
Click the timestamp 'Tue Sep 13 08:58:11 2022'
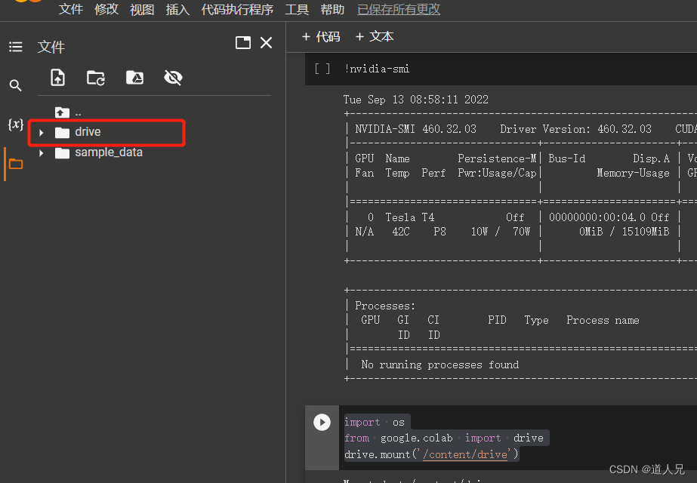pos(415,100)
